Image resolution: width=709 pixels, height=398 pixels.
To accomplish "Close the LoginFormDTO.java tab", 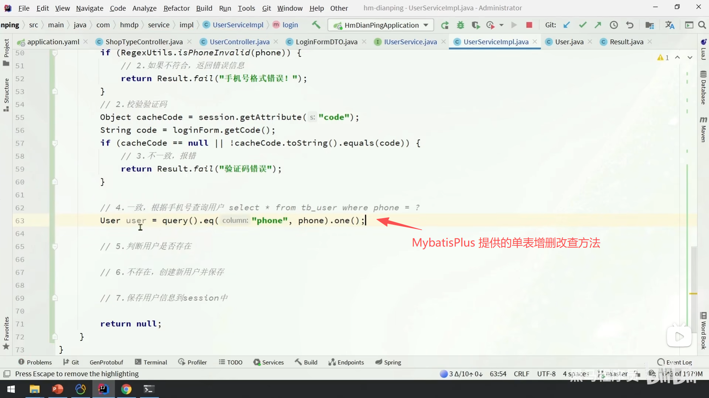I will 364,42.
